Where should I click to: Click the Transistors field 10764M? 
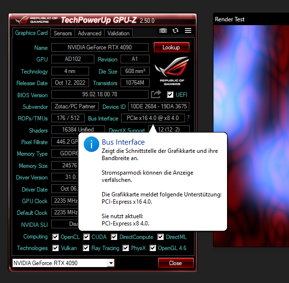(135, 83)
